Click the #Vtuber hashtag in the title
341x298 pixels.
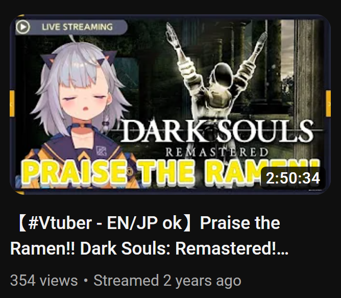coord(60,223)
